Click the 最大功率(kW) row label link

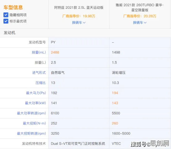click(x=35, y=103)
